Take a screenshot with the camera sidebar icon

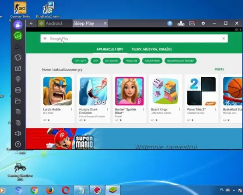click(x=18, y=68)
